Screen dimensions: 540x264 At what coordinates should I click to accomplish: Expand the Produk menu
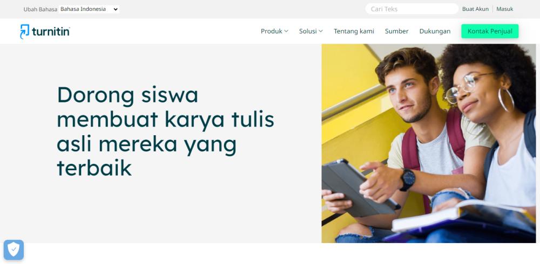point(274,31)
